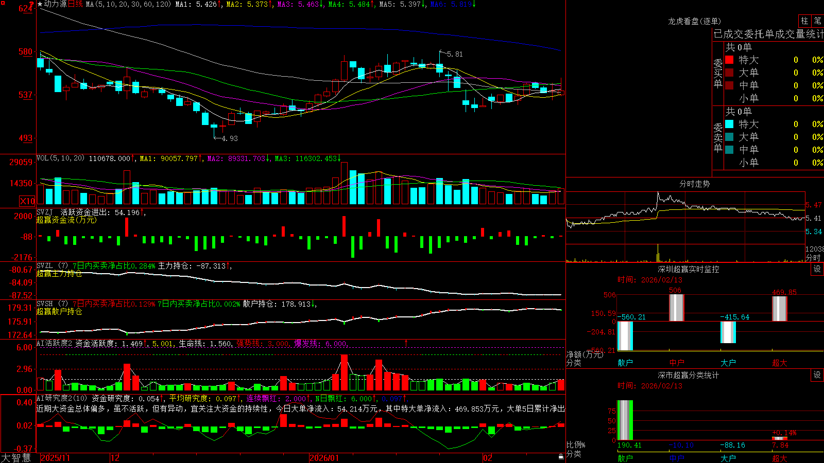Screen dimensions: 824x463
Task: Click the 日线 period label
Action: pyautogui.click(x=75, y=4)
